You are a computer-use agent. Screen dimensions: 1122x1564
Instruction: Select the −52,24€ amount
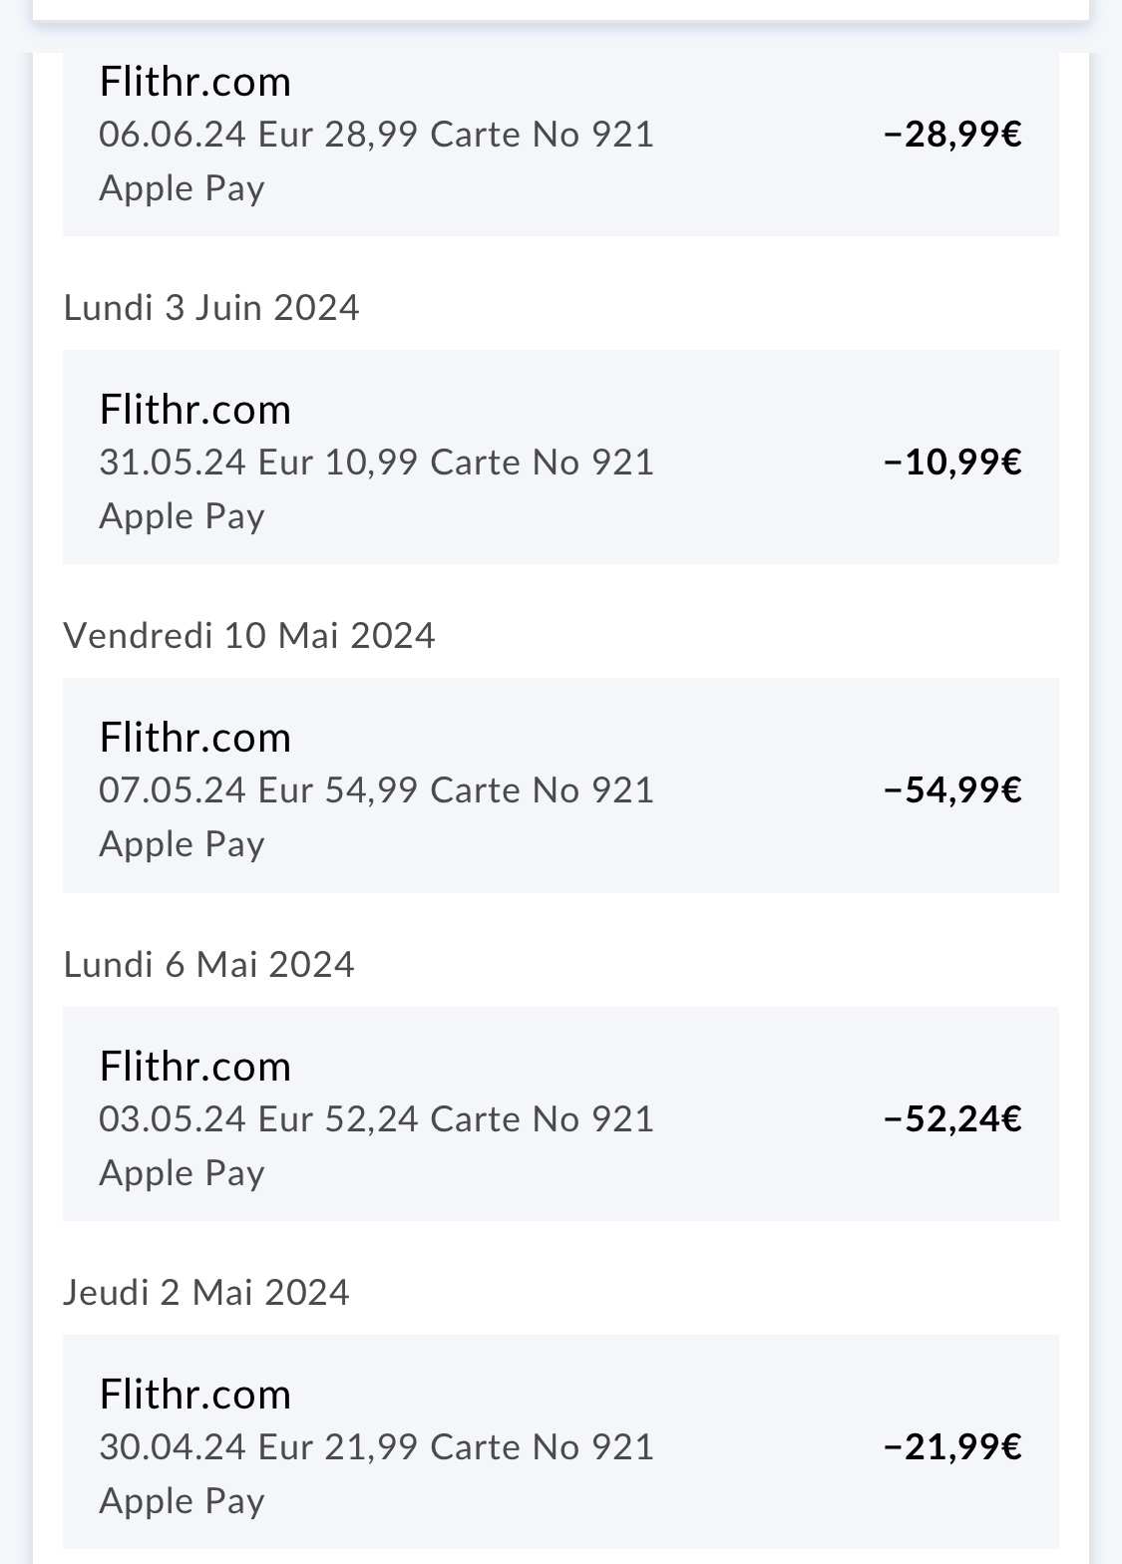pos(952,1118)
